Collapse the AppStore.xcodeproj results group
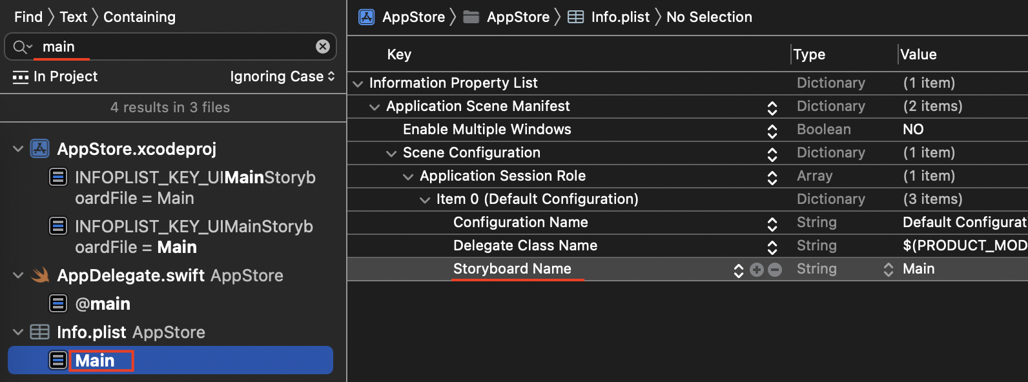 click(x=18, y=149)
